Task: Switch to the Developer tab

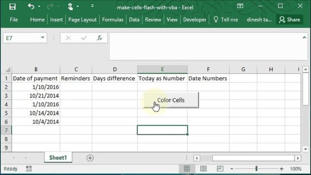Action: click(x=194, y=19)
